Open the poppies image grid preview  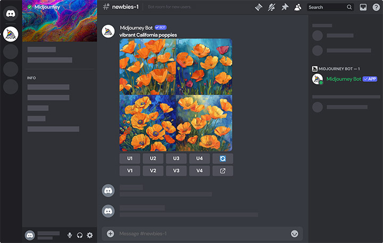pyautogui.click(x=176, y=95)
